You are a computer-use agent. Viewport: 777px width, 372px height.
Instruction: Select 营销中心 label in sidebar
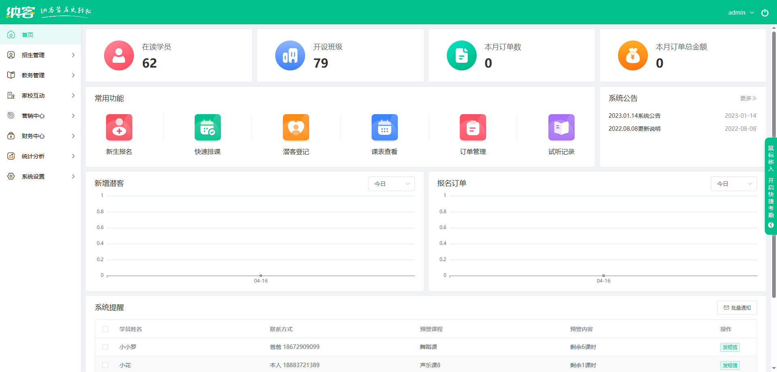coord(33,116)
